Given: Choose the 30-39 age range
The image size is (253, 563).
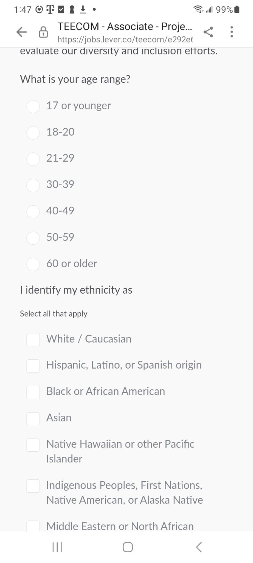Looking at the screenshot, I should 33,185.
